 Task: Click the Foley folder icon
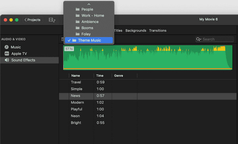(78, 34)
